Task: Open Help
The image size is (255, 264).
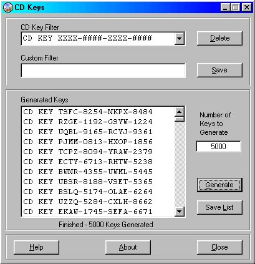Action: click(x=36, y=247)
